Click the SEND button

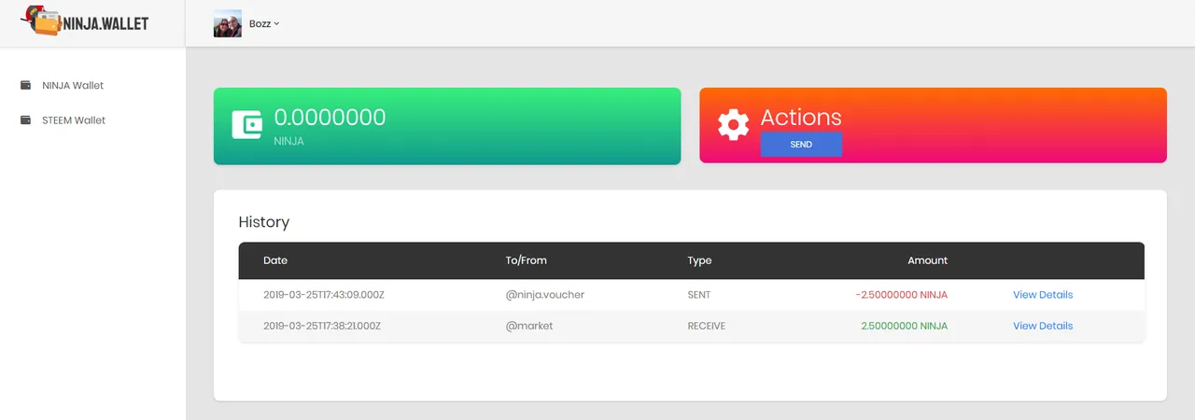click(x=801, y=145)
